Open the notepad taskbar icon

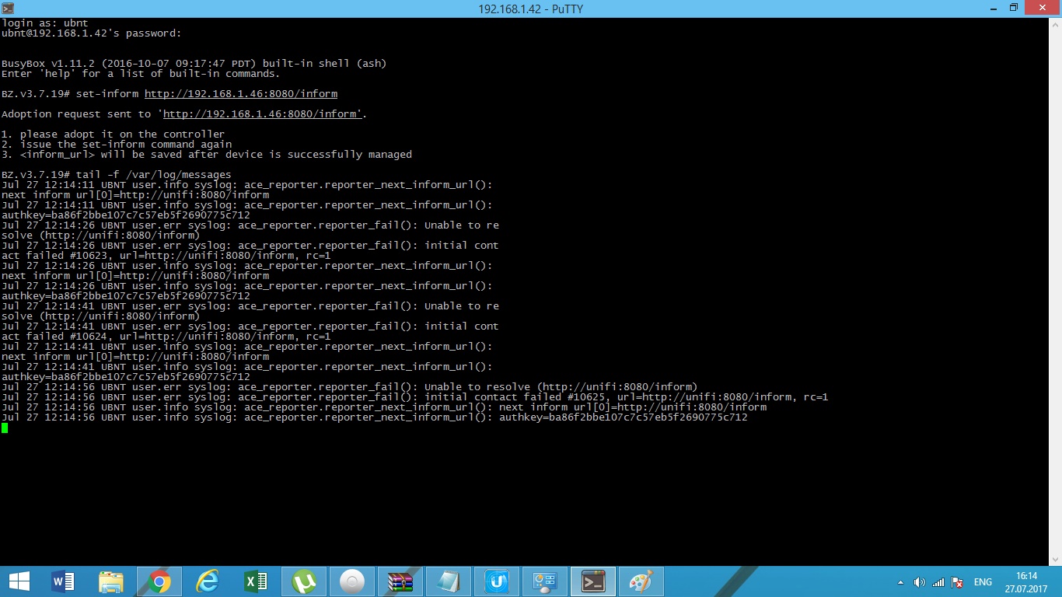click(449, 581)
